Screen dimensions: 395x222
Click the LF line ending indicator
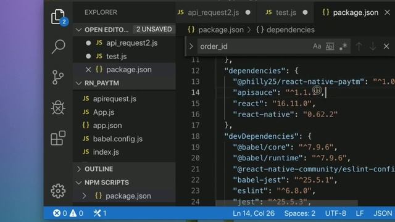[x=359, y=213]
